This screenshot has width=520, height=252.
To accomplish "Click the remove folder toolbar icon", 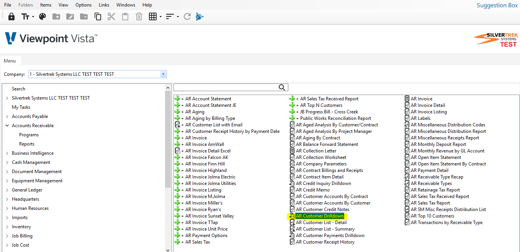I will point(84,16).
